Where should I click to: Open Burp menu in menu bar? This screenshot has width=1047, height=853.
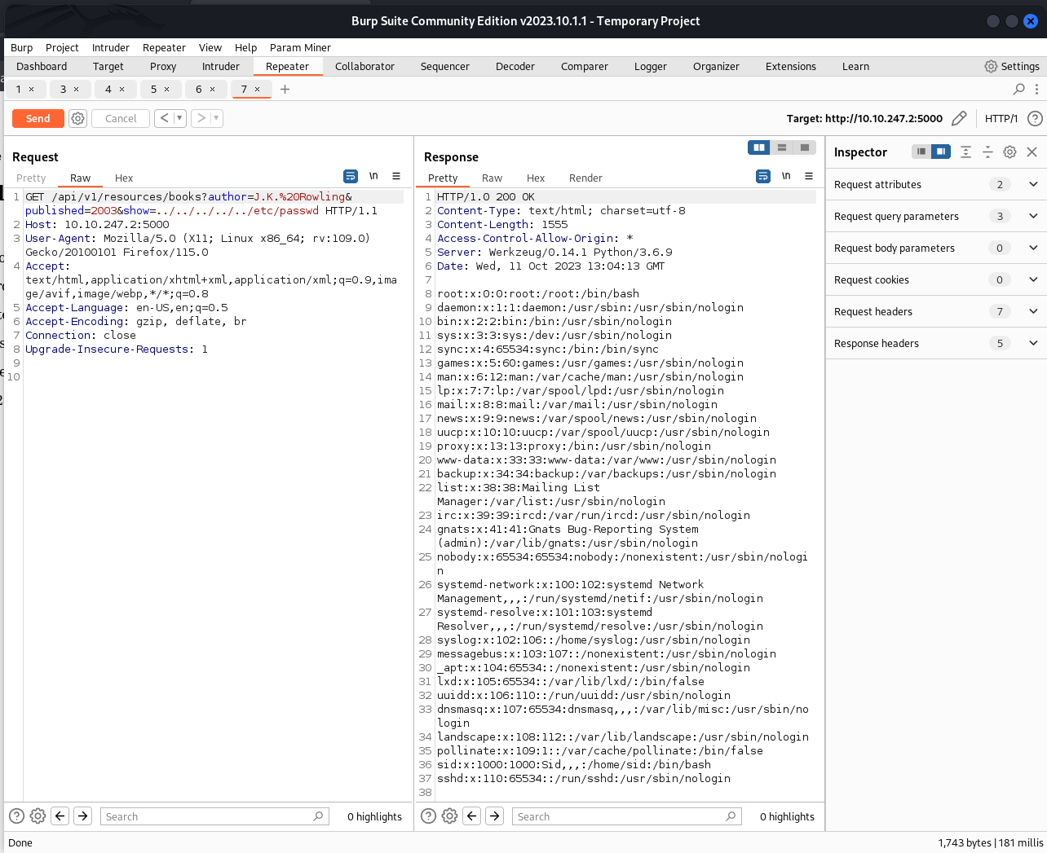(21, 47)
